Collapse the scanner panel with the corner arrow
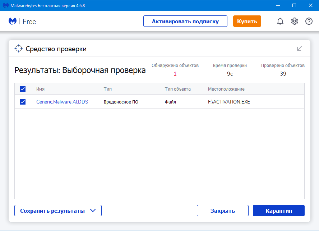Viewport: 319px width, 231px height. (x=299, y=48)
